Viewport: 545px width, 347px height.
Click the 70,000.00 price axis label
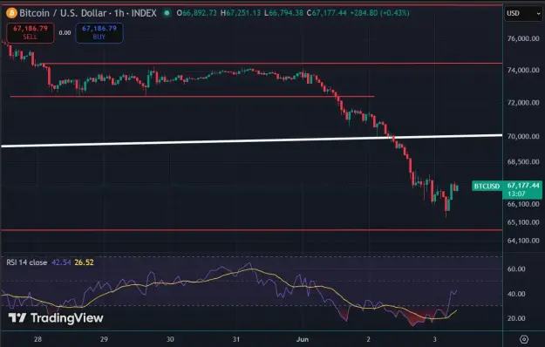pos(523,136)
